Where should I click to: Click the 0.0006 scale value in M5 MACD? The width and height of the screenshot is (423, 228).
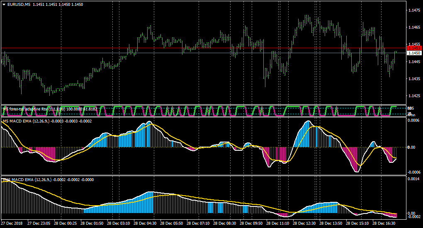[413, 120]
